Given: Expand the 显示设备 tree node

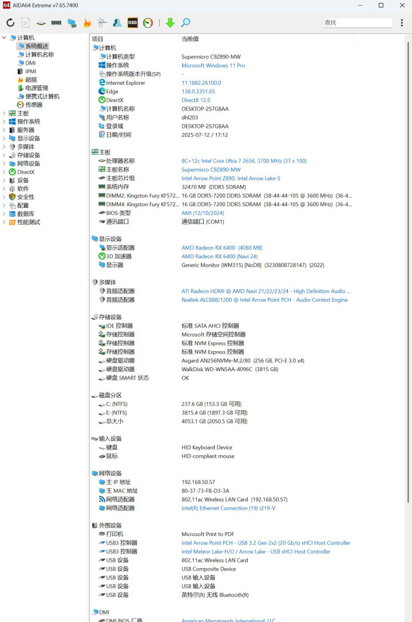Looking at the screenshot, I should tap(4, 138).
